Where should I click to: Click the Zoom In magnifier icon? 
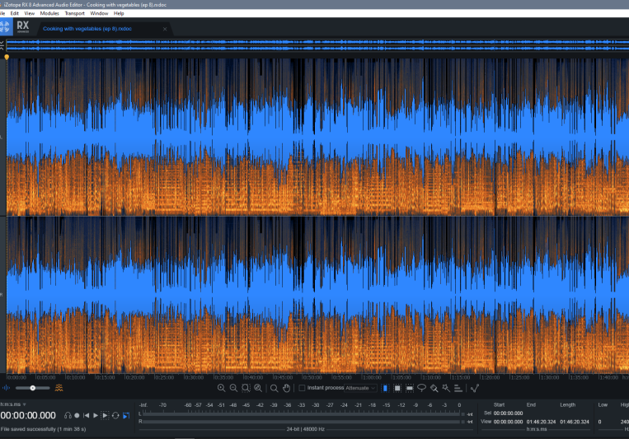click(x=221, y=388)
